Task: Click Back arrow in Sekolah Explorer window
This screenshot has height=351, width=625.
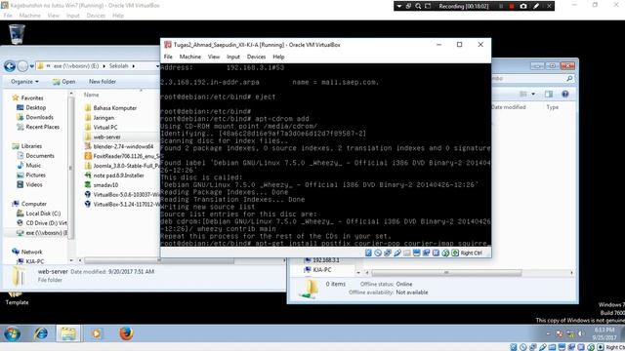Action: pos(10,66)
